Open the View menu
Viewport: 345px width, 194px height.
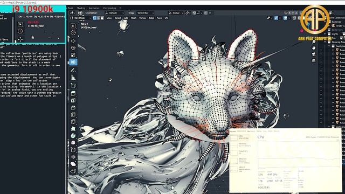tap(109, 18)
